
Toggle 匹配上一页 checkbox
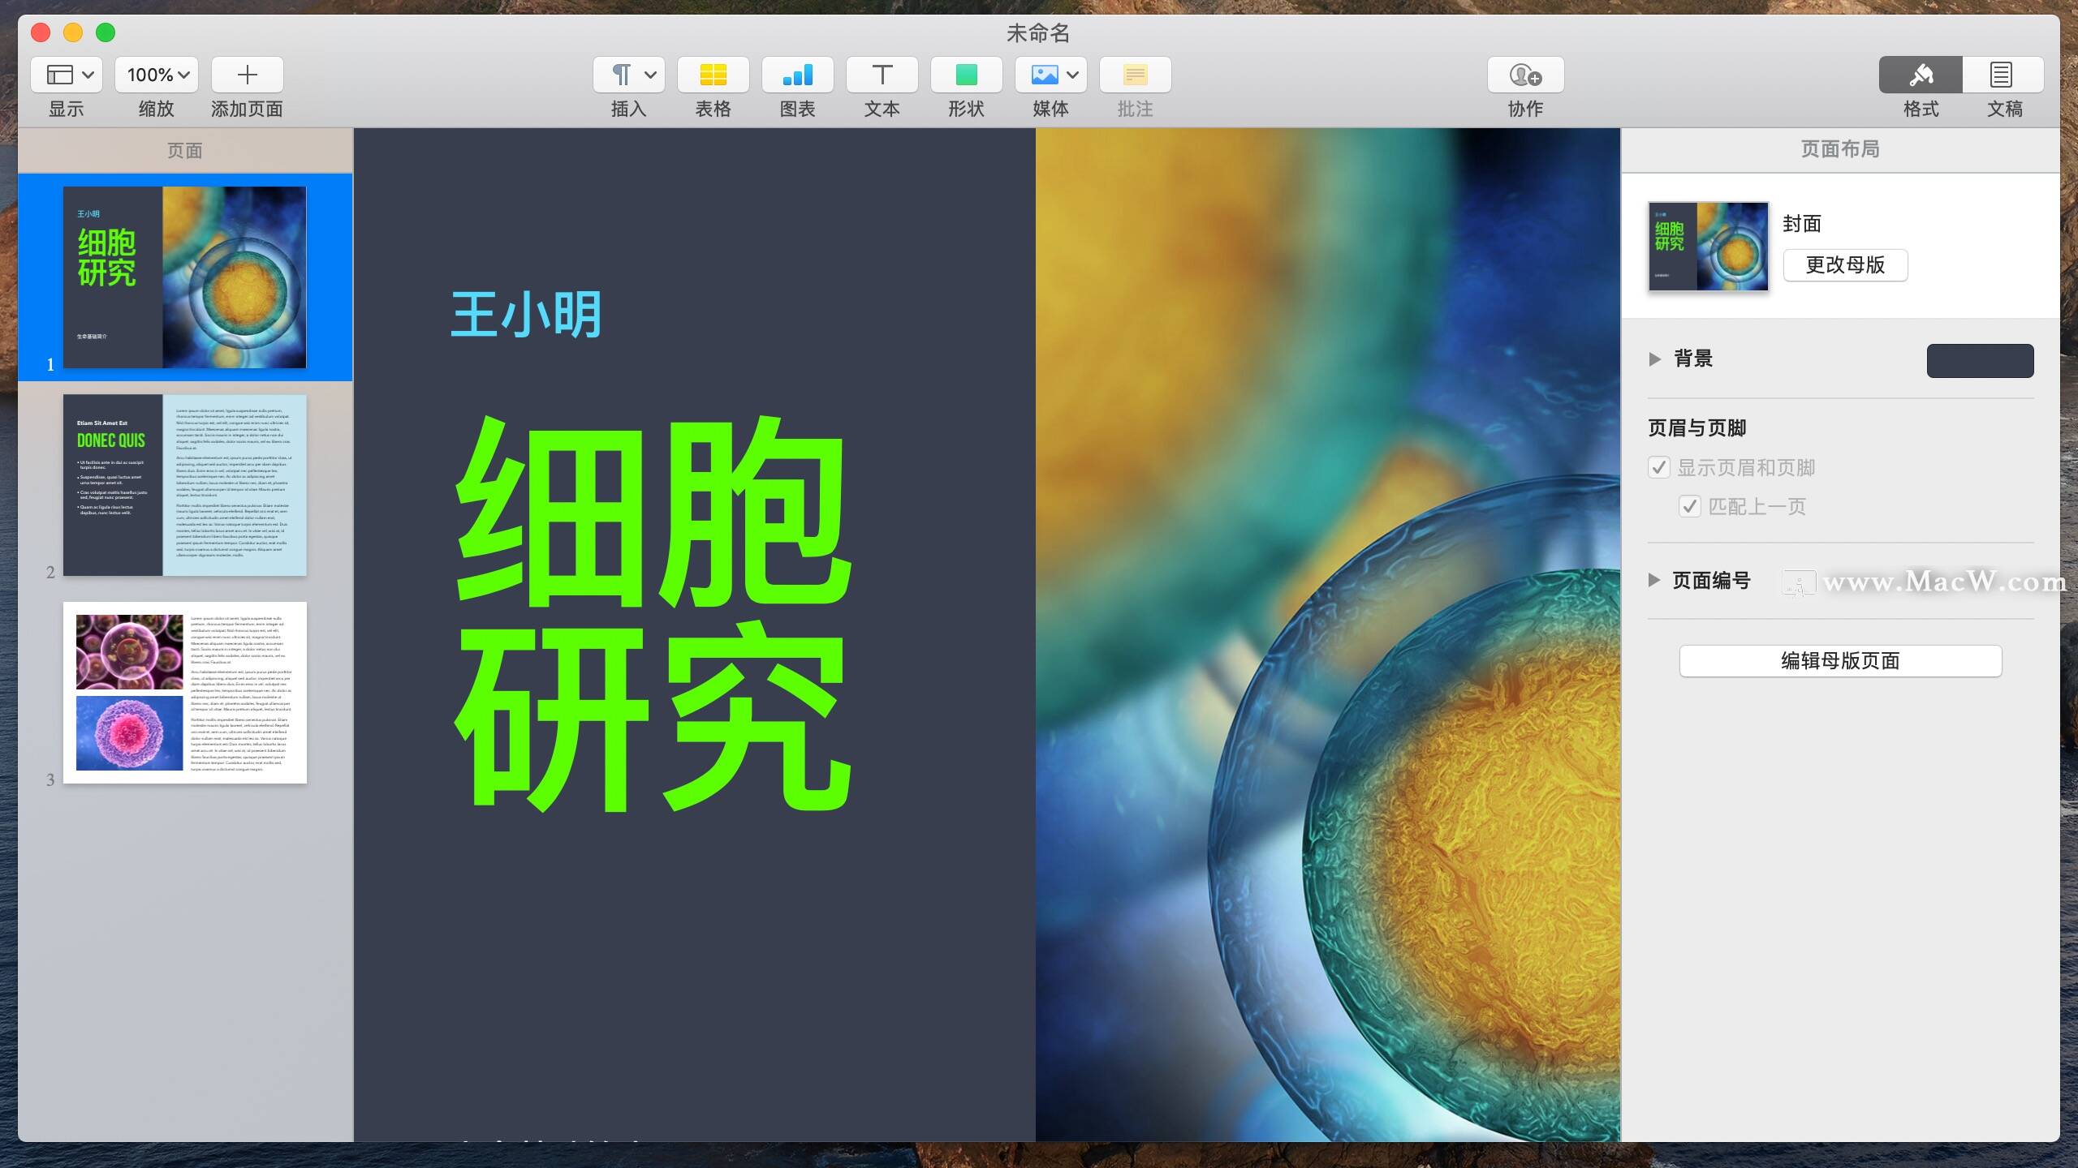pyautogui.click(x=1690, y=506)
